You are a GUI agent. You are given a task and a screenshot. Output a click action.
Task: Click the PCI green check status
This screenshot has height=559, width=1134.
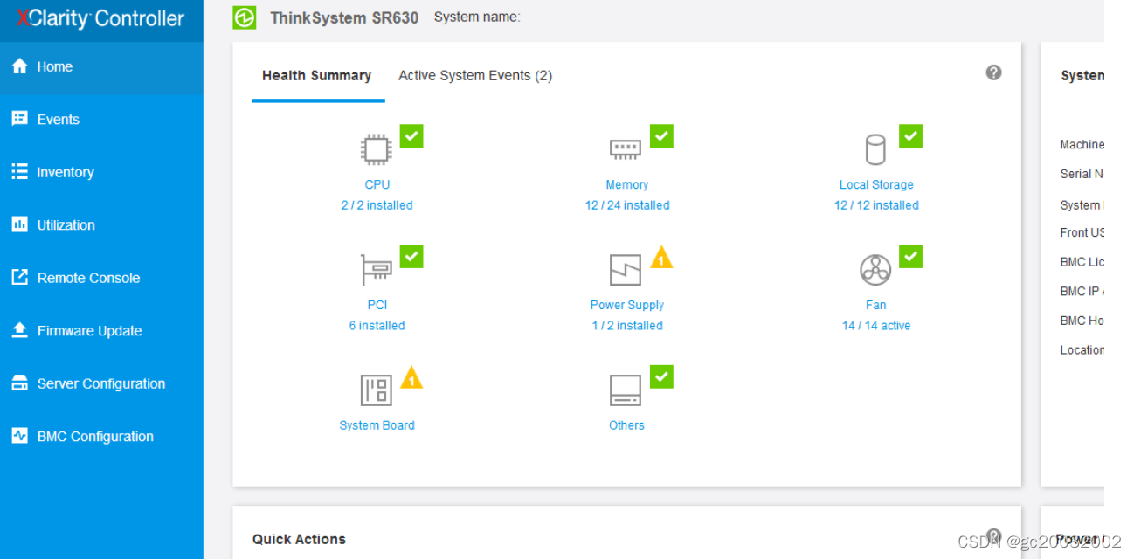pyautogui.click(x=411, y=257)
